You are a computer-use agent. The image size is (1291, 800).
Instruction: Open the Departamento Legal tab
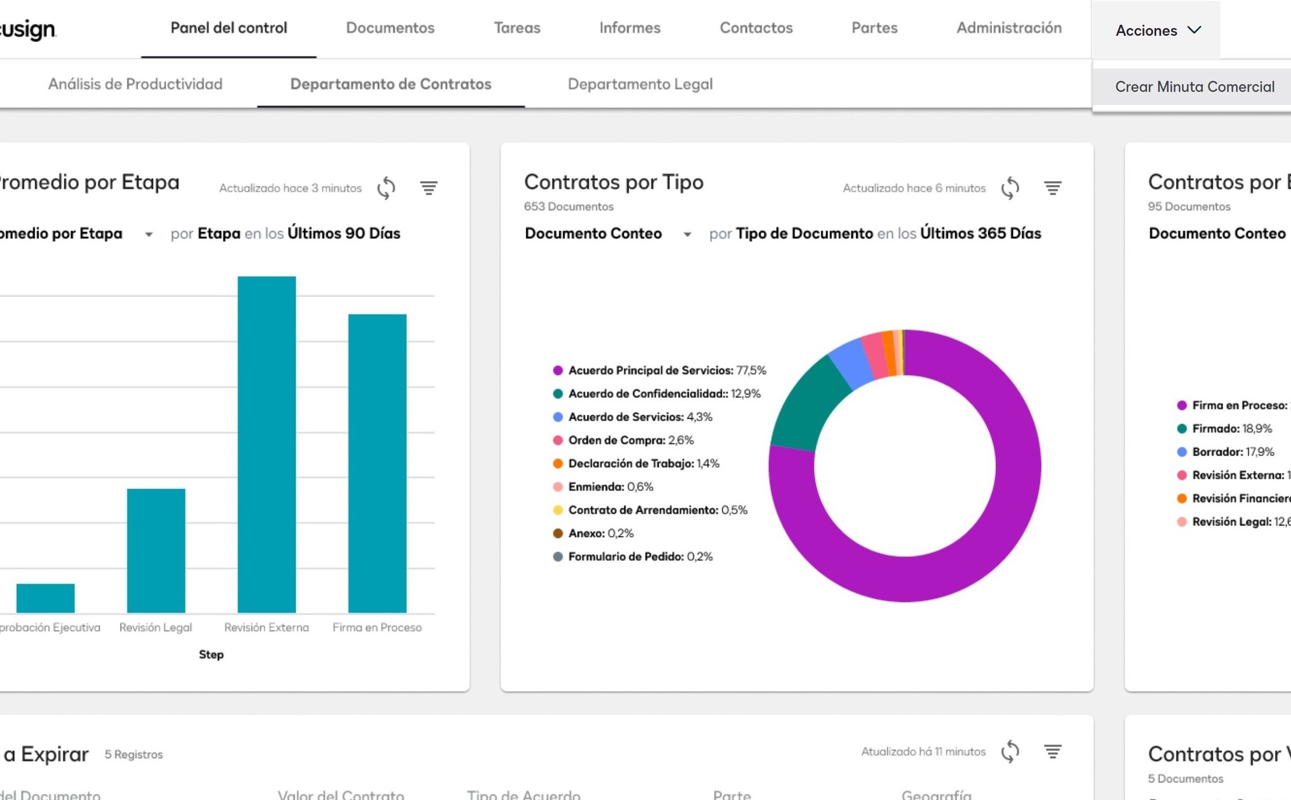[640, 84]
